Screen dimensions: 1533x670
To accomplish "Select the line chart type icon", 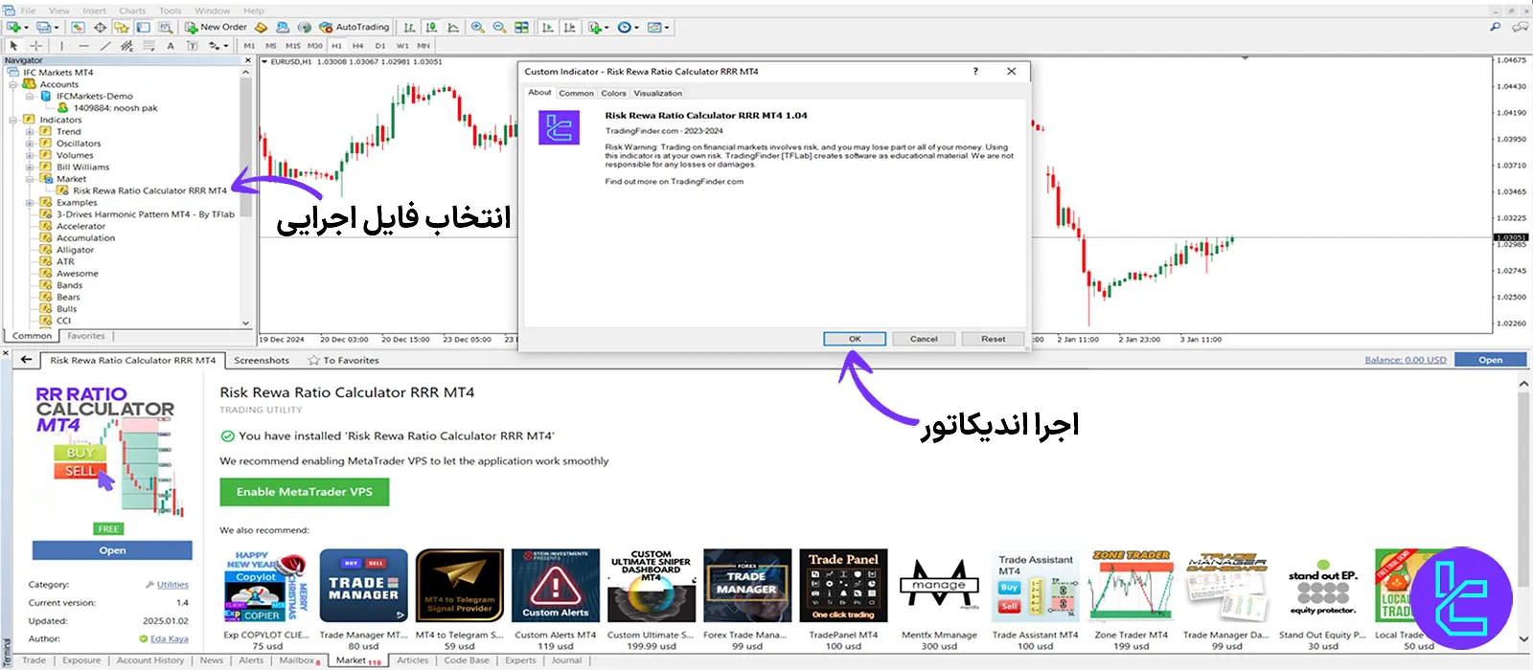I will coord(453,27).
